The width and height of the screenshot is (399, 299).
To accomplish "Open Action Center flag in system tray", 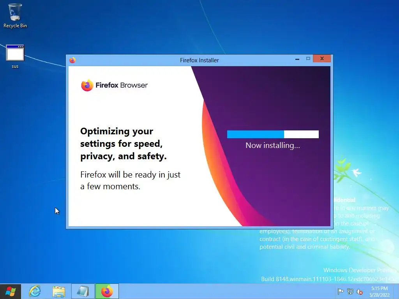I will coord(341,291).
